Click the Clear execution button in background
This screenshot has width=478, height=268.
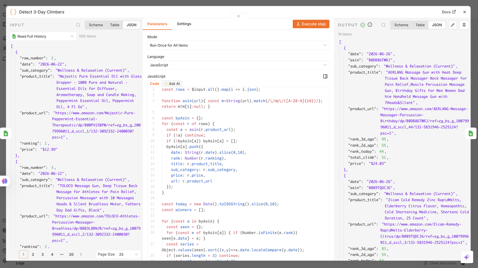(x=440, y=263)
